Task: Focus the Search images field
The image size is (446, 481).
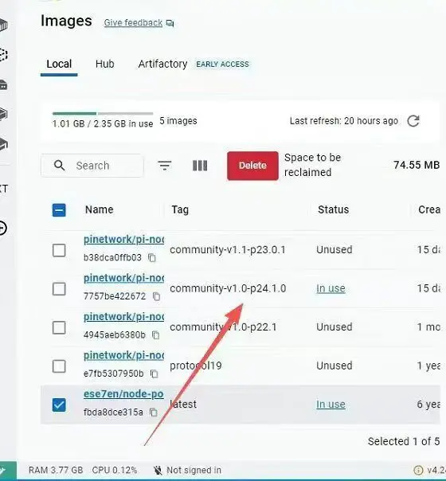Action: 92,166
